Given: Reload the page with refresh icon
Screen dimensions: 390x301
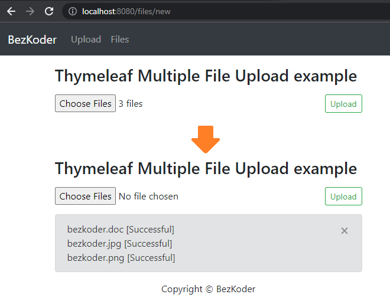Looking at the screenshot, I should click(x=49, y=11).
